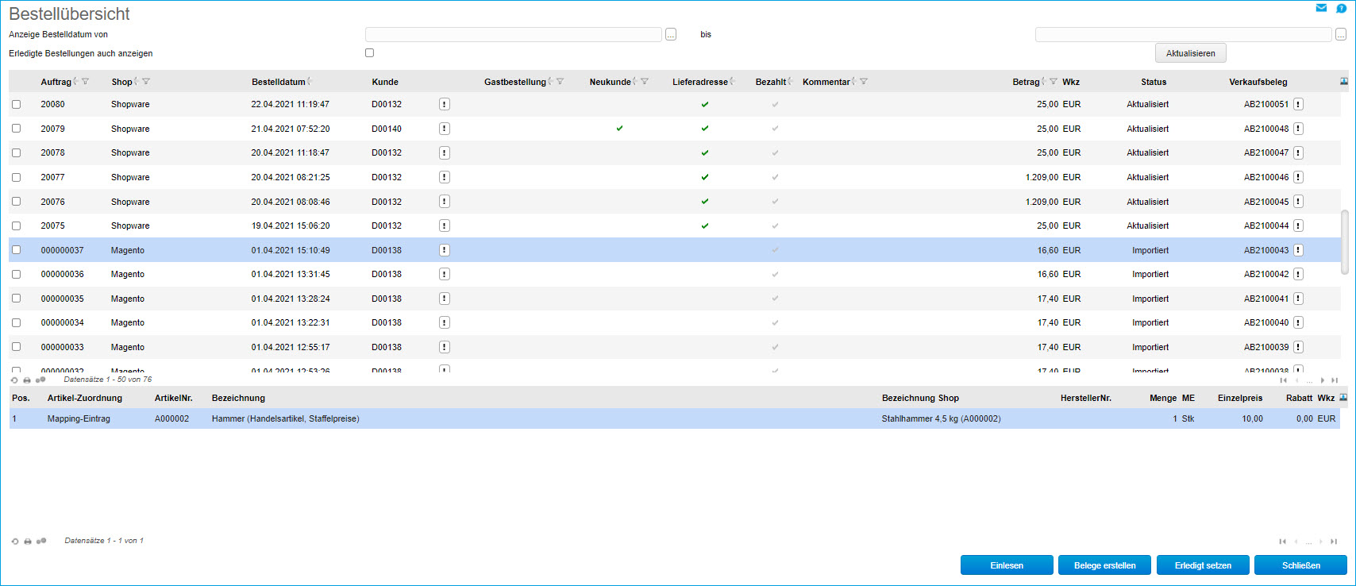The width and height of the screenshot is (1356, 586).
Task: Open date picker for Bestelldatum von
Action: [x=671, y=35]
